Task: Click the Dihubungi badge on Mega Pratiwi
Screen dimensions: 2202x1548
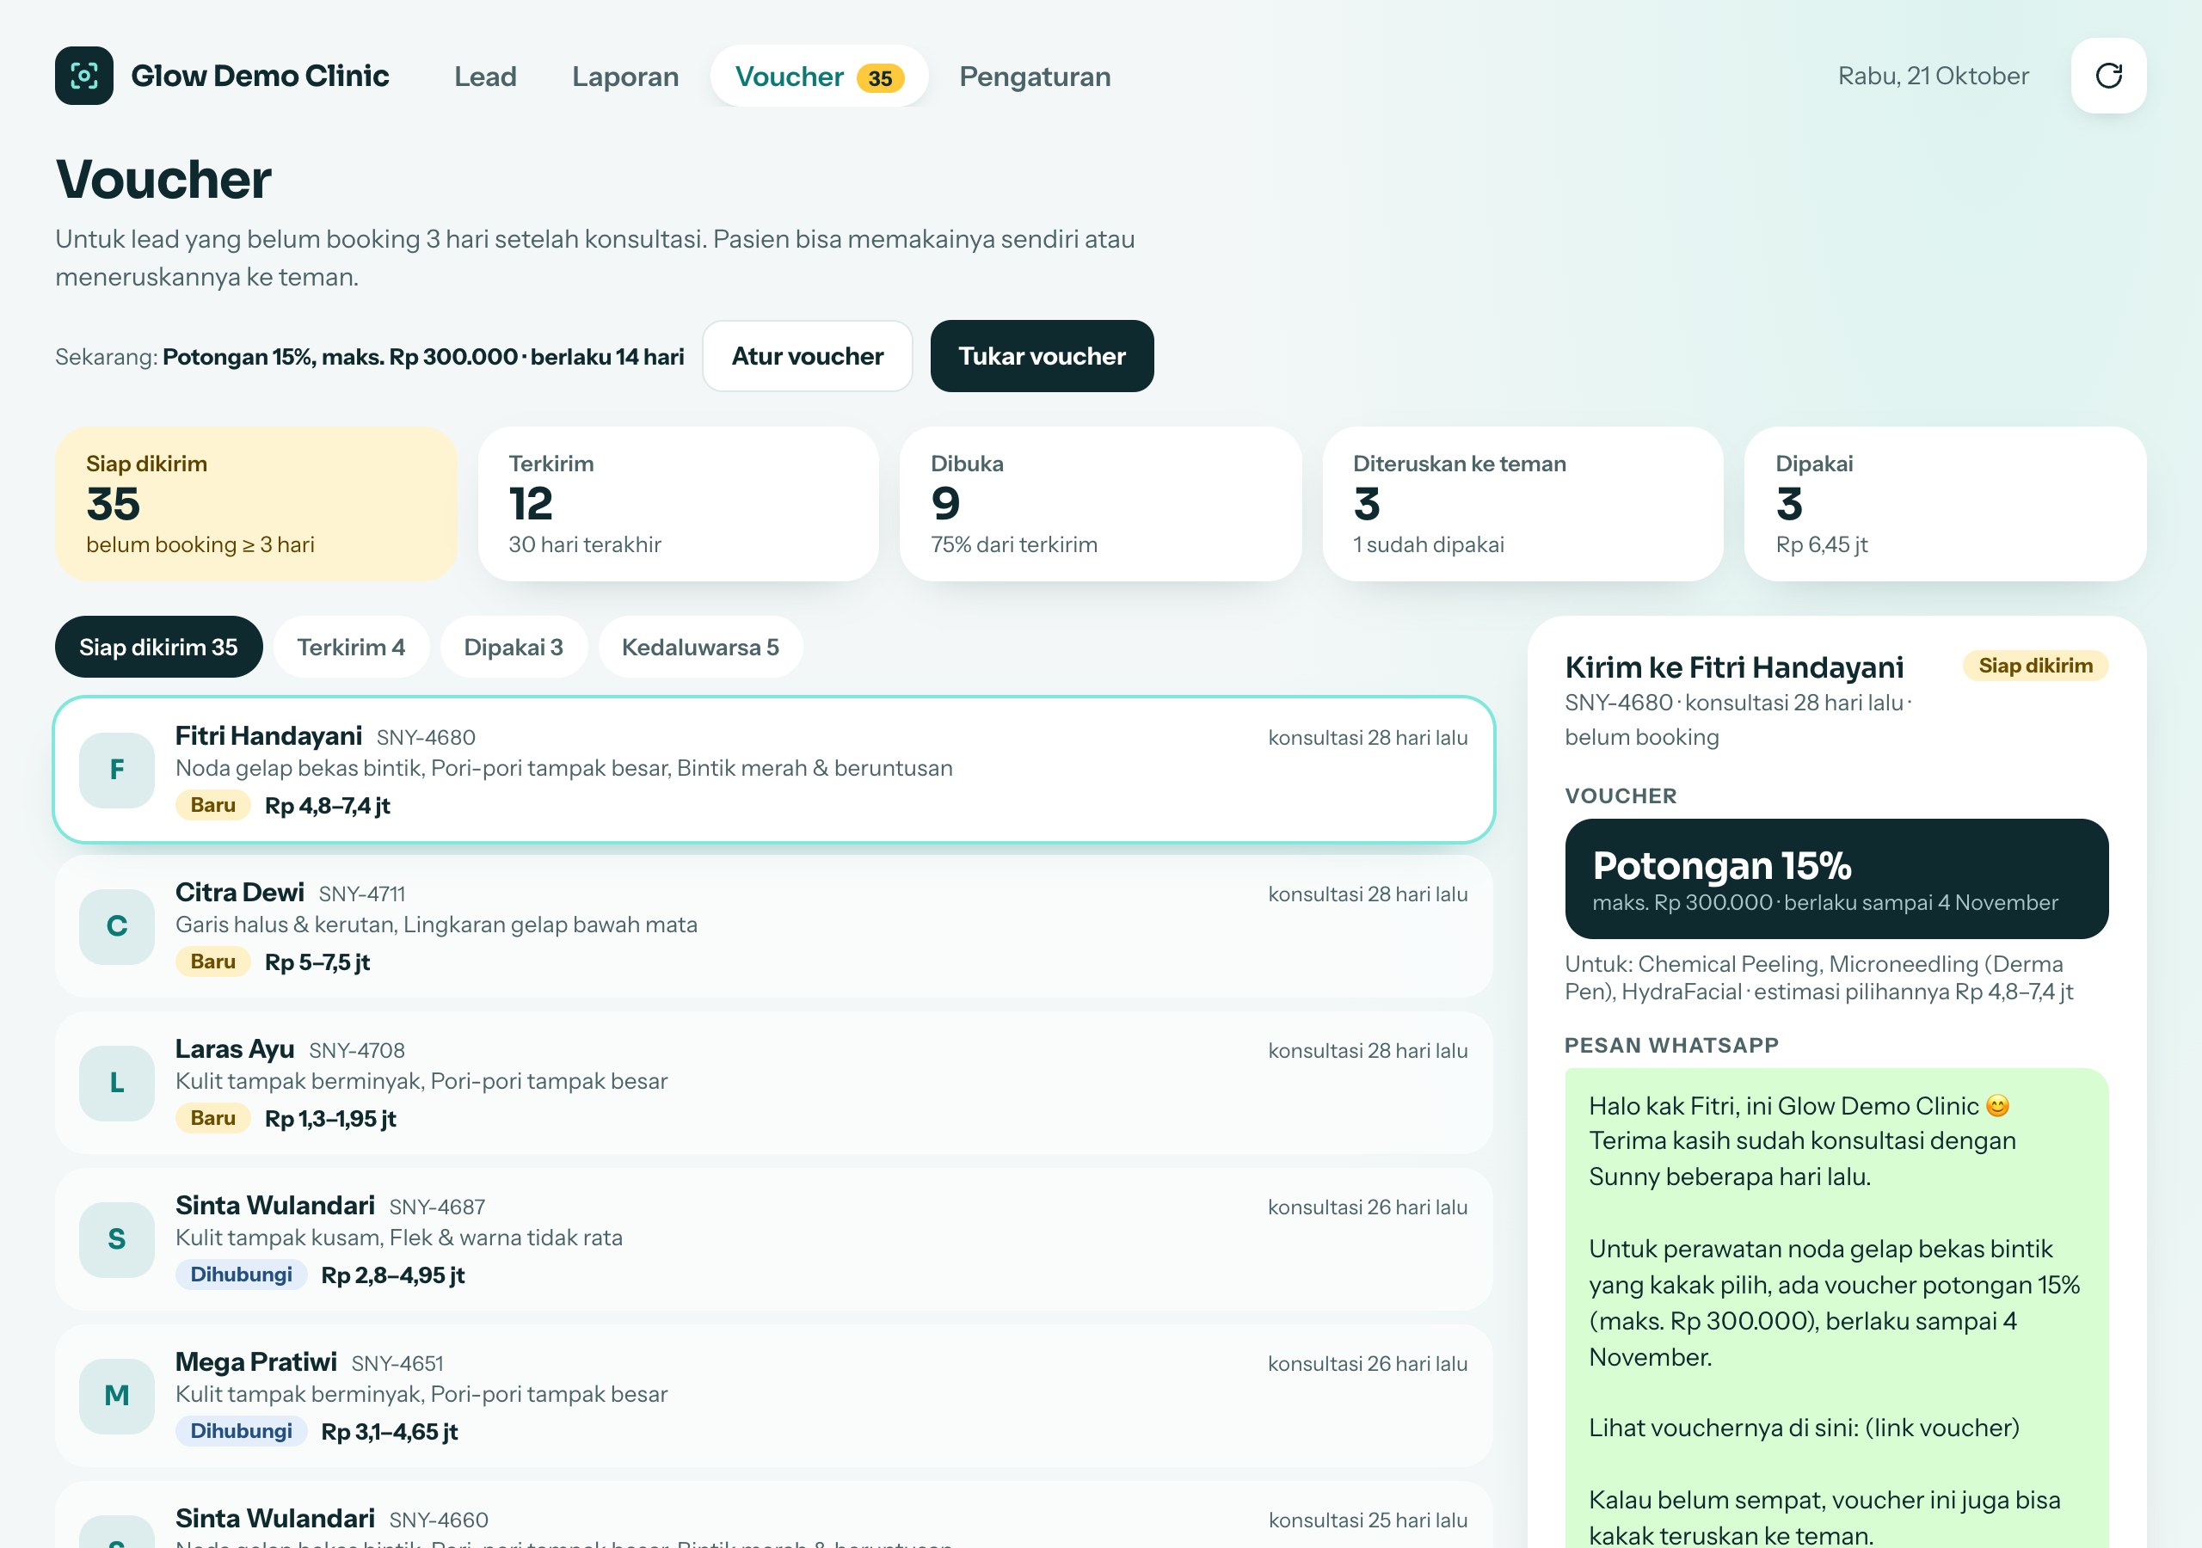Action: coord(241,1431)
